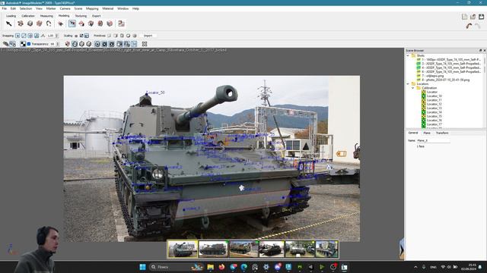Click the Name field showing Plane_3
The width and height of the screenshot is (487, 273).
tap(433, 140)
